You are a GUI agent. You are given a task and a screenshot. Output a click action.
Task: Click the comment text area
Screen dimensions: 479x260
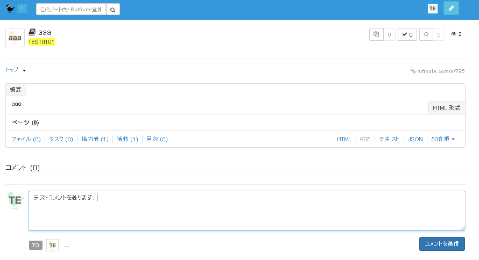[246, 211]
